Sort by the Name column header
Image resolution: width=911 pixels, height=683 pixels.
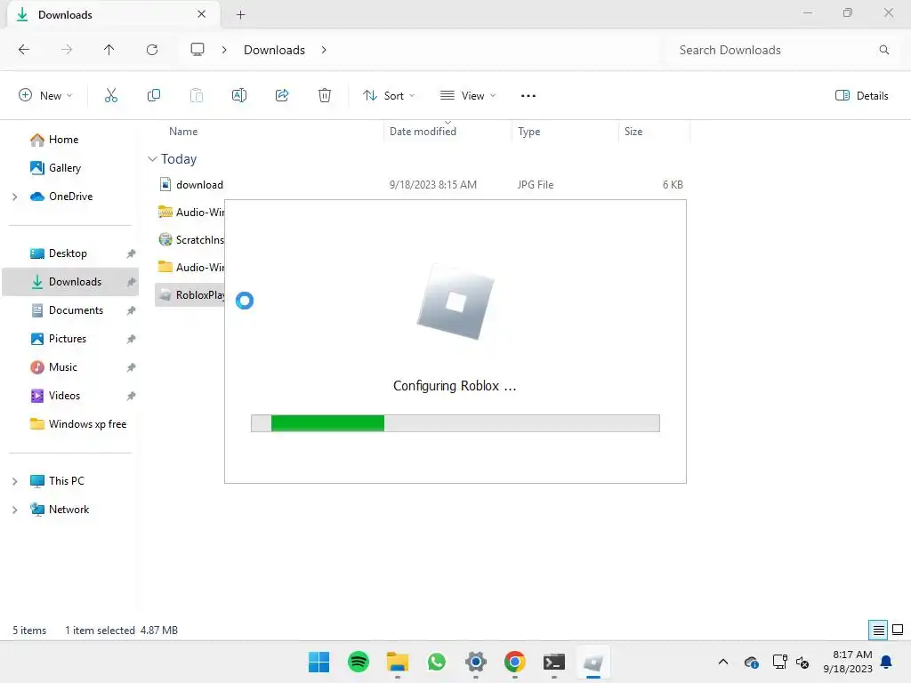tap(183, 132)
